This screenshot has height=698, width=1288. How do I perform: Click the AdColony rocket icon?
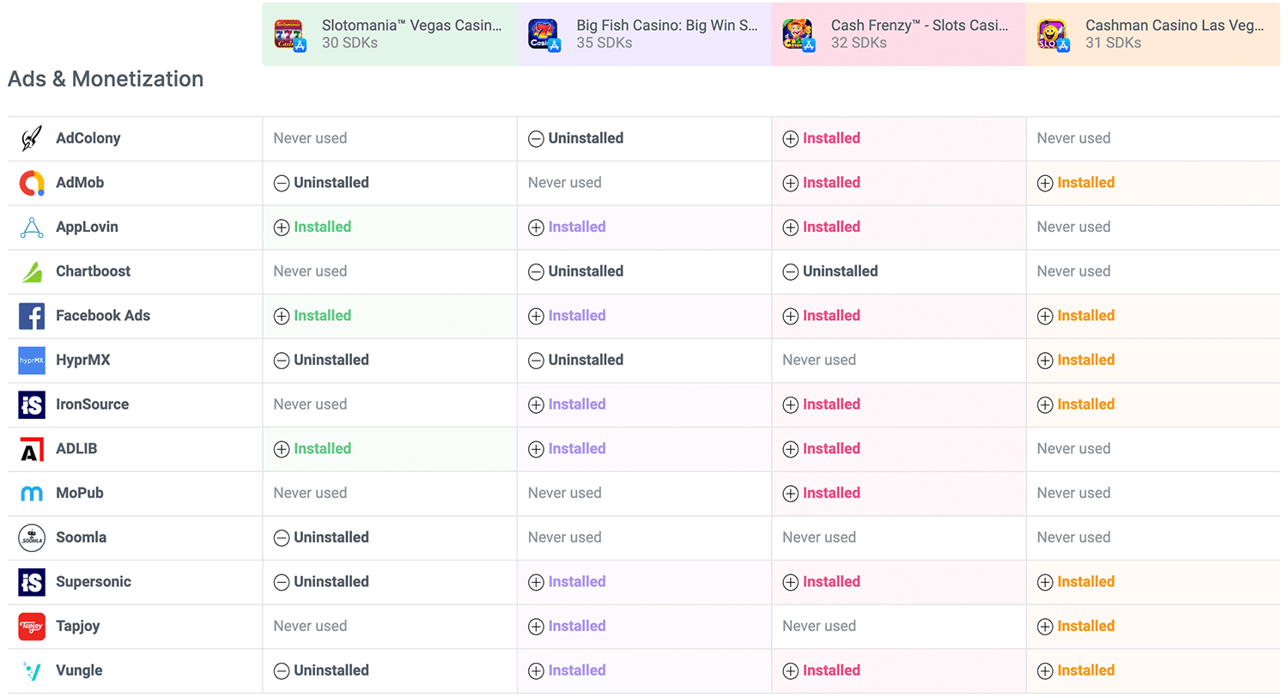click(32, 138)
